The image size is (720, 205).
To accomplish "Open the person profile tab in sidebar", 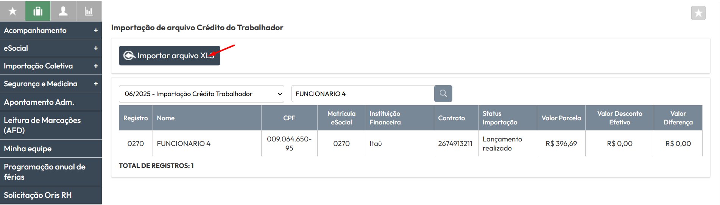I will tap(63, 11).
